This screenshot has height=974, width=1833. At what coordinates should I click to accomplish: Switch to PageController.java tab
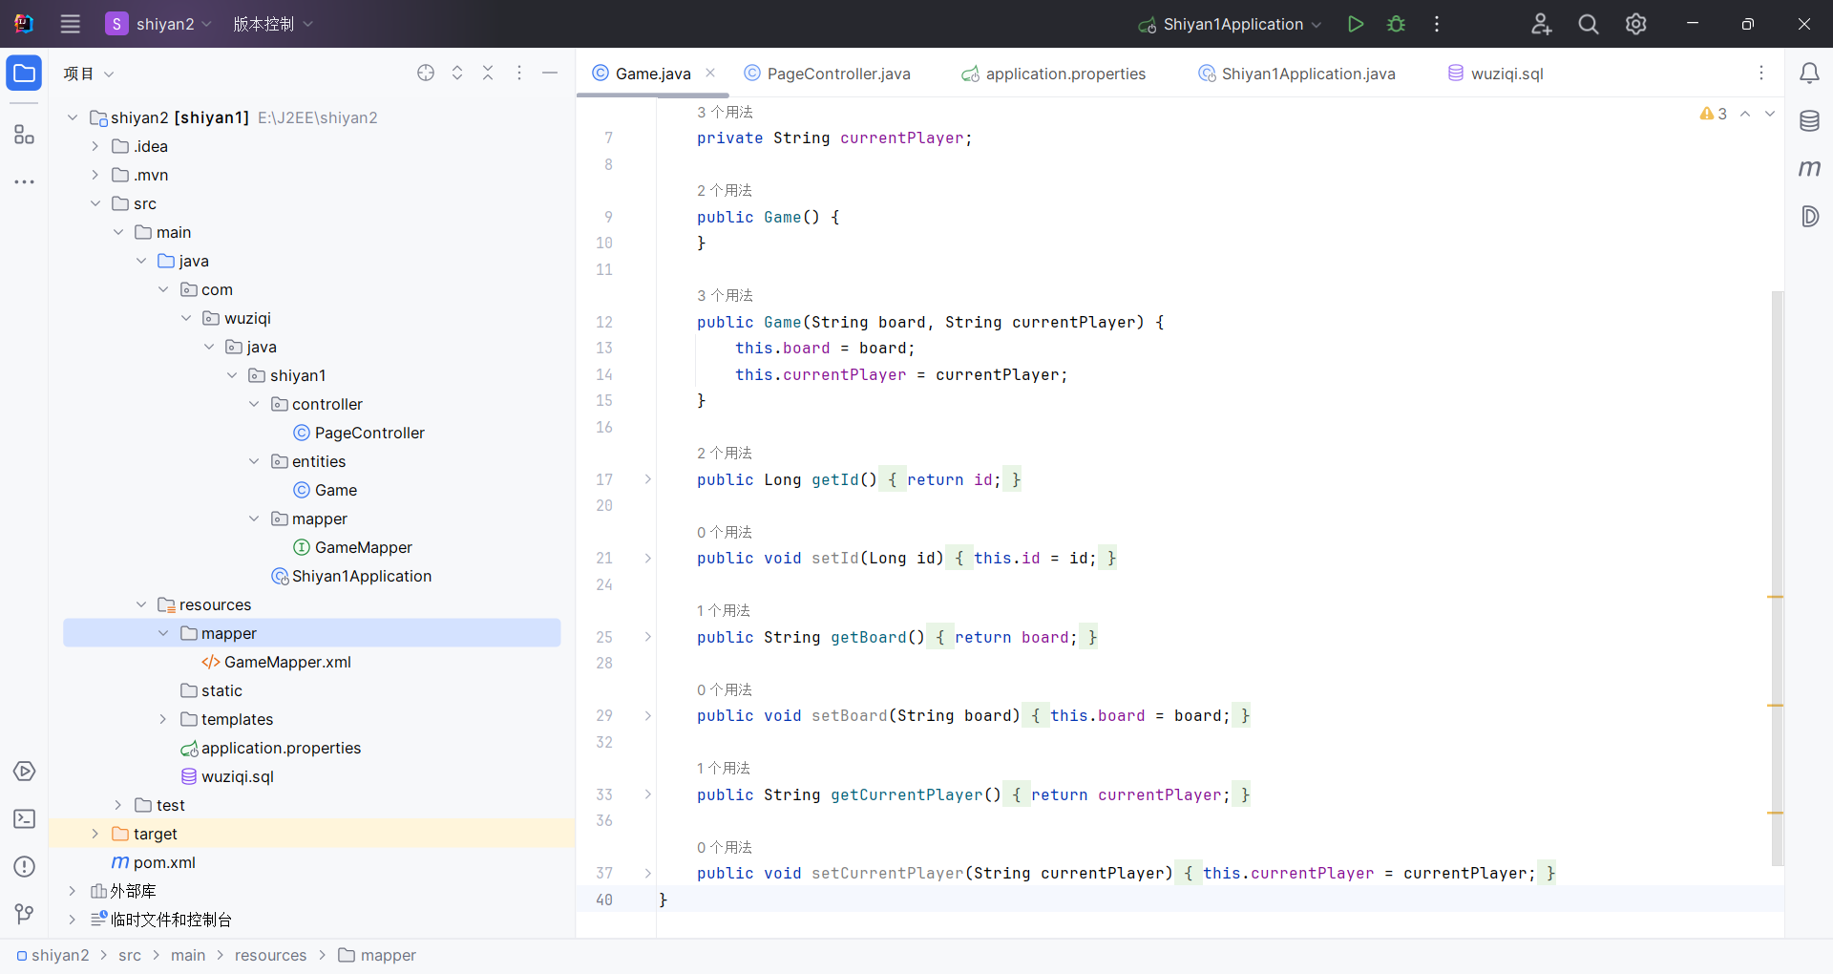tap(827, 74)
